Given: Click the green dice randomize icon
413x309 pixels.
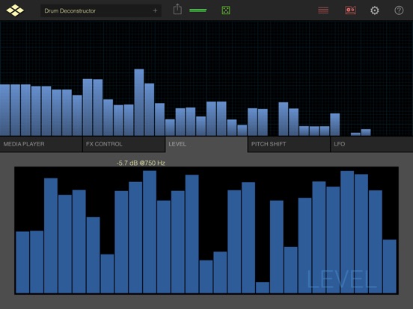Looking at the screenshot, I should [226, 10].
